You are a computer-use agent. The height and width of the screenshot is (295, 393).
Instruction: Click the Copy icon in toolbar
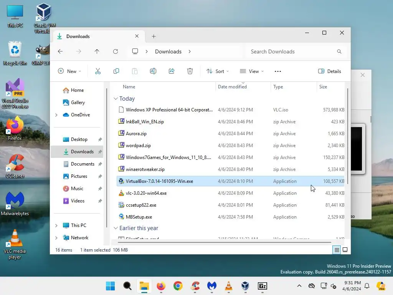[116, 71]
